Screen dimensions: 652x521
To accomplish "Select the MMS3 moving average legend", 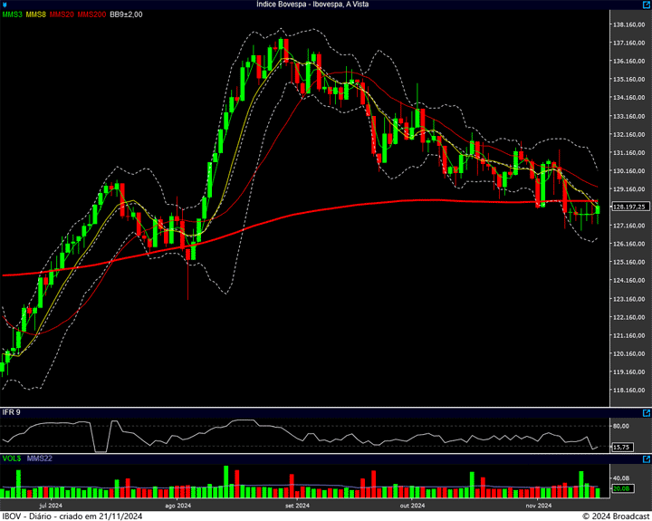I will pyautogui.click(x=12, y=14).
